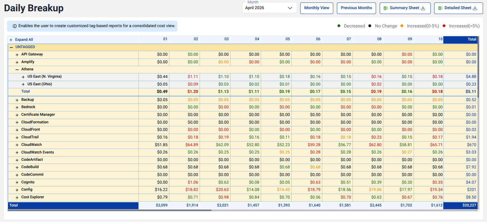Viewport: 487px width, 222px height.
Task: Click the plus icon beside Expand All
Action: (11, 40)
